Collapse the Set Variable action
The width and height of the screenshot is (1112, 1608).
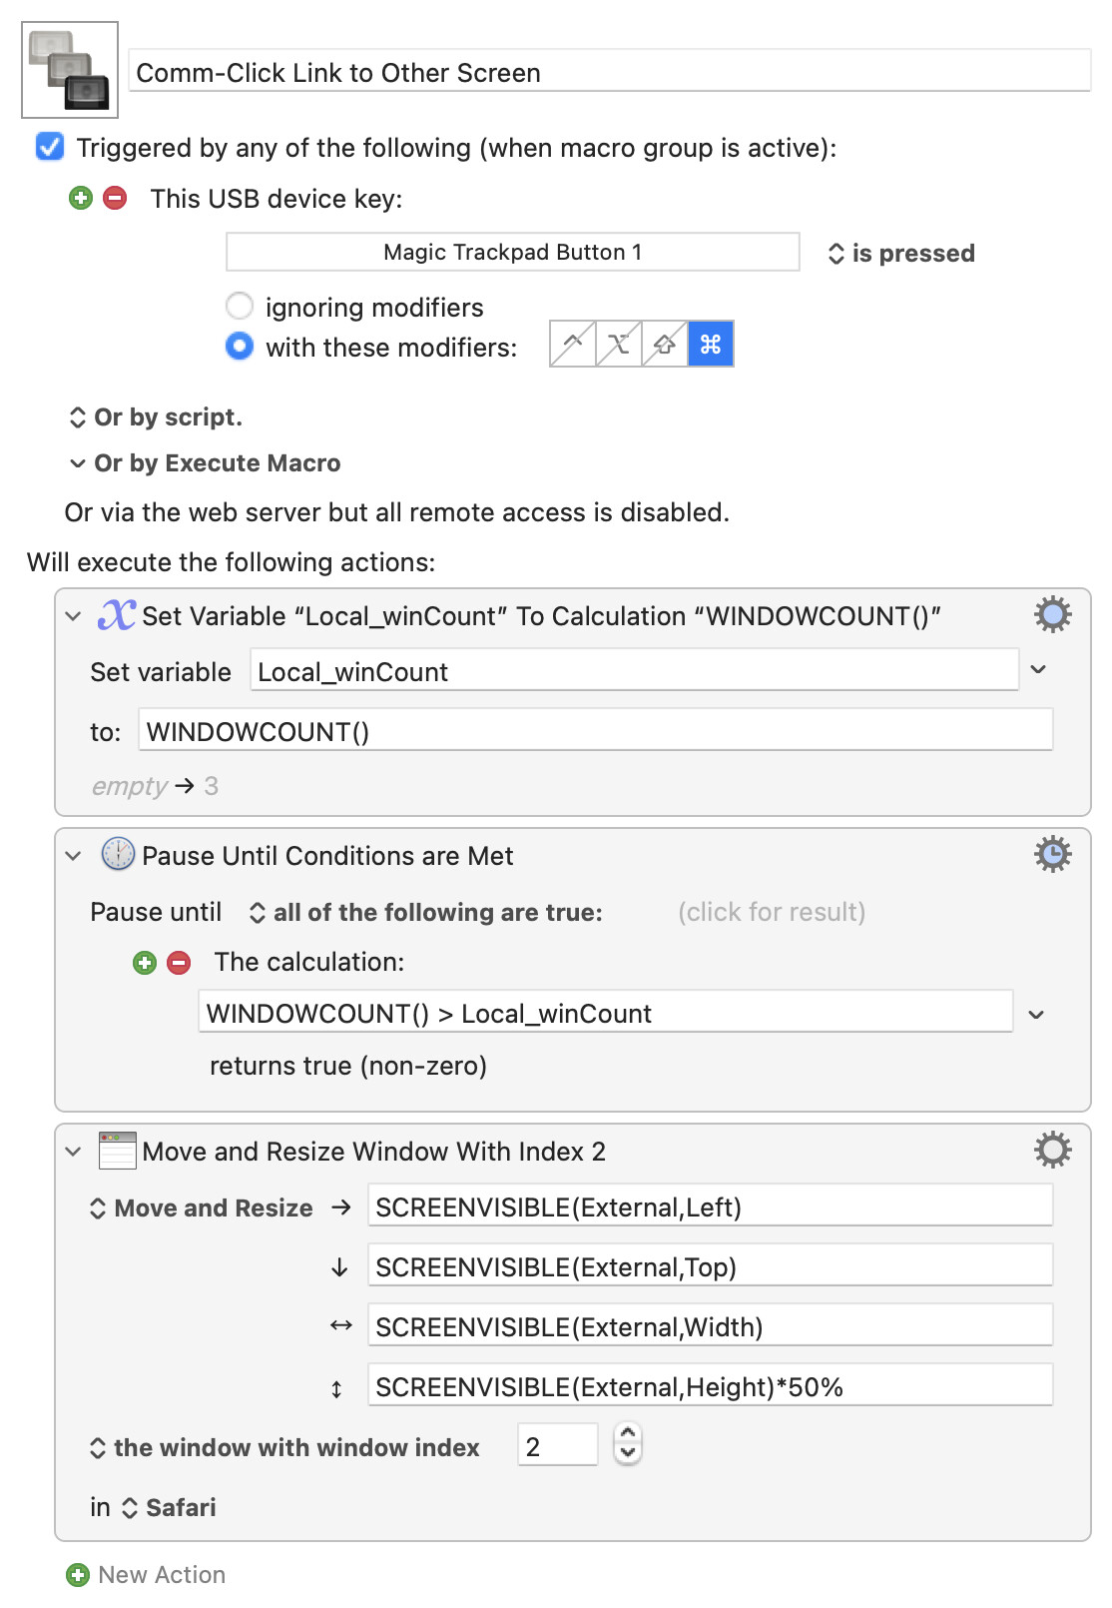tap(73, 615)
